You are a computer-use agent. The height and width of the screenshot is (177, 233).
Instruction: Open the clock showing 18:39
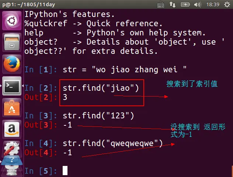(x=213, y=4)
